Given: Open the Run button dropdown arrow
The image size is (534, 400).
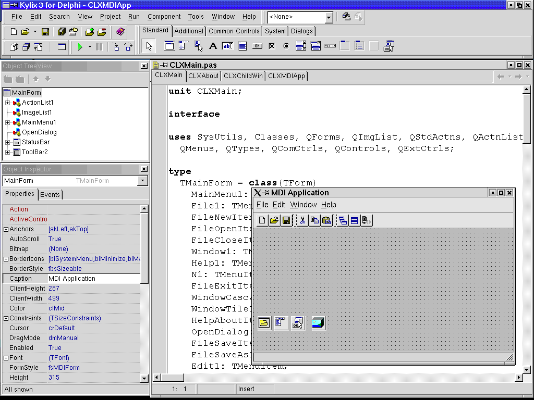Looking at the screenshot, I should (90, 46).
